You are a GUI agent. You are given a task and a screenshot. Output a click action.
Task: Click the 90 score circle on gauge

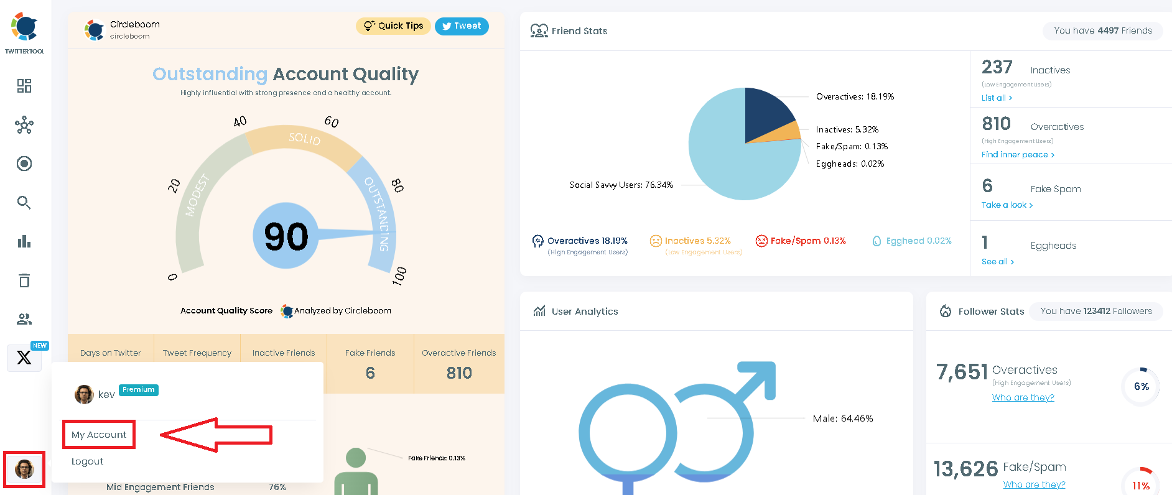click(x=286, y=236)
